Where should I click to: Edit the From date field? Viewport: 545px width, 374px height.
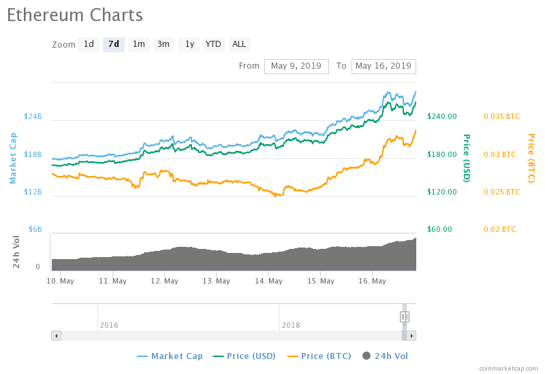point(296,66)
